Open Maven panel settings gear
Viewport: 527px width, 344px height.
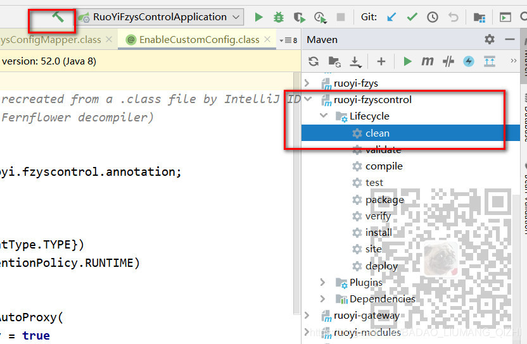pyautogui.click(x=490, y=40)
